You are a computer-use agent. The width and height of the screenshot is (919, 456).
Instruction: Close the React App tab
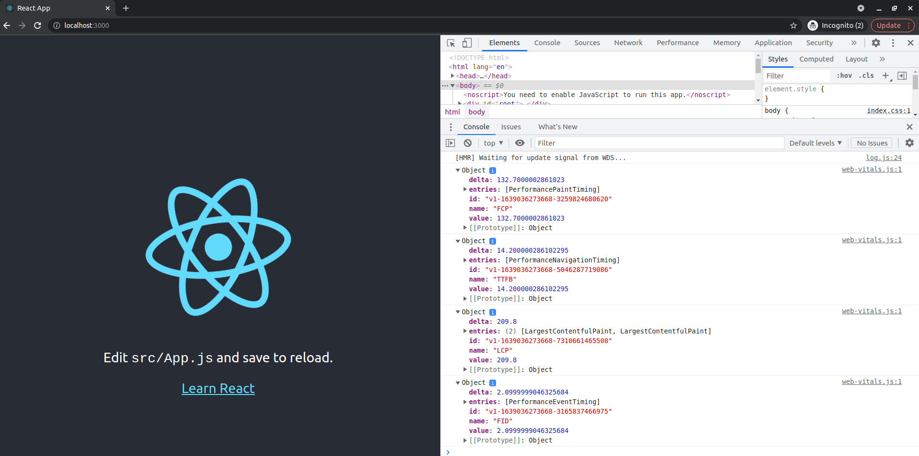point(107,8)
